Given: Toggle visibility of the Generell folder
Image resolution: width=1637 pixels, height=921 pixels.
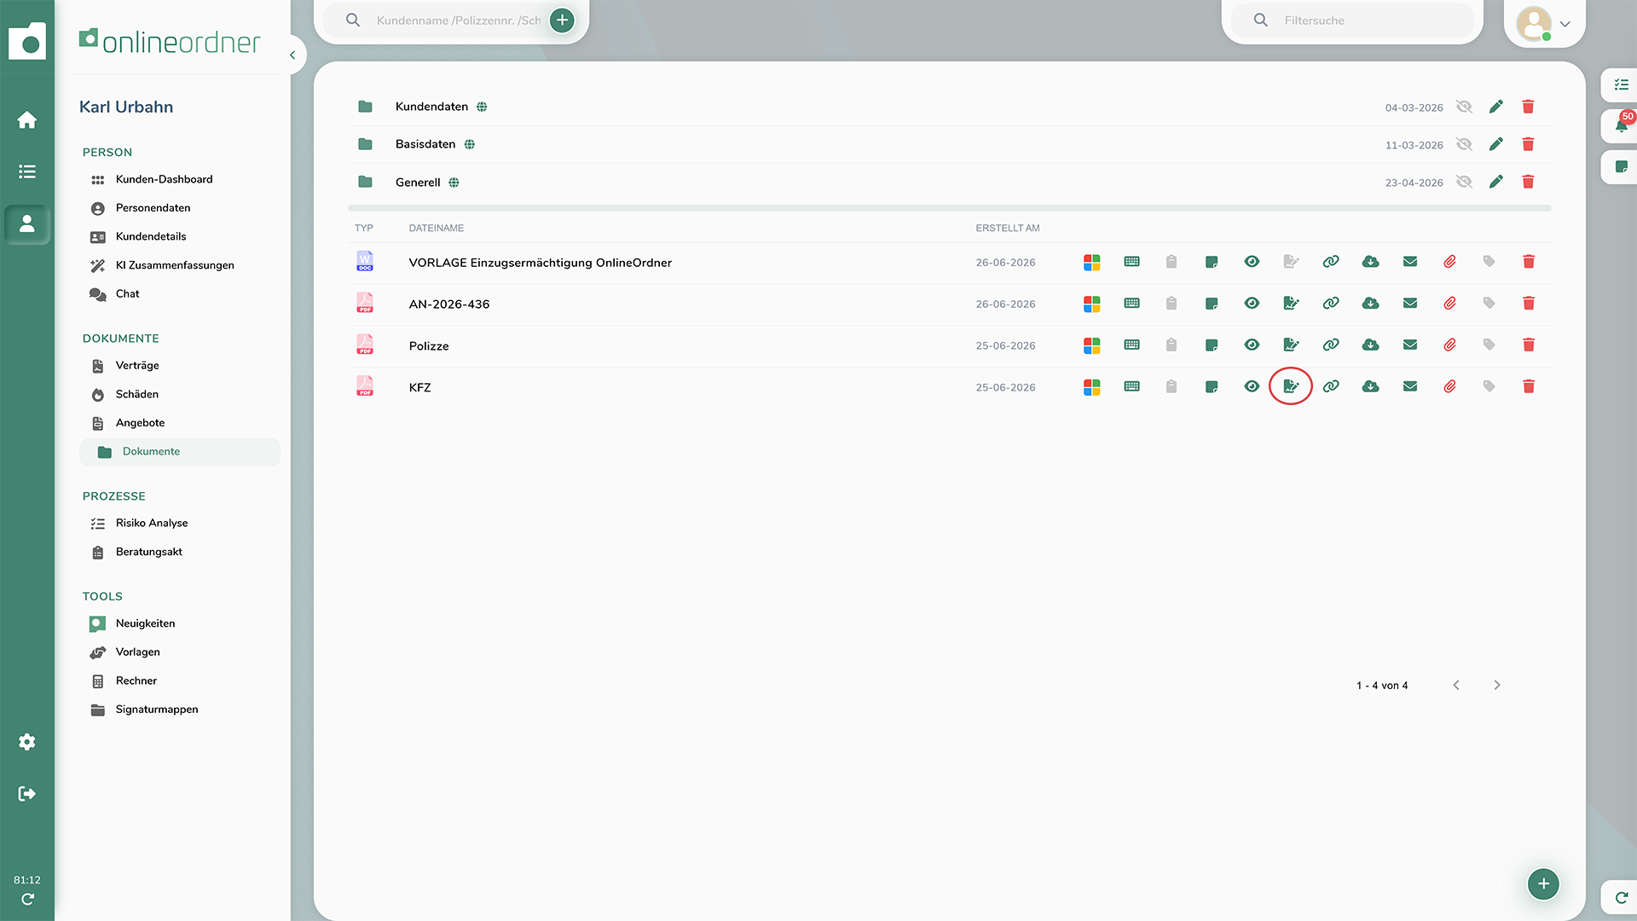Looking at the screenshot, I should 1464,182.
